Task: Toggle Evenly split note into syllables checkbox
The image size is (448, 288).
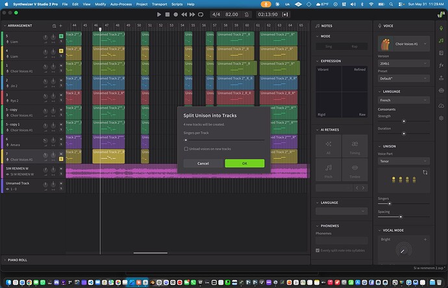Action: coord(317,250)
